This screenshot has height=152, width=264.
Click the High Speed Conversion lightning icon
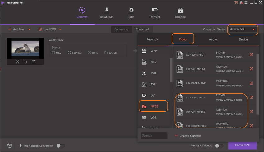pos(20,145)
